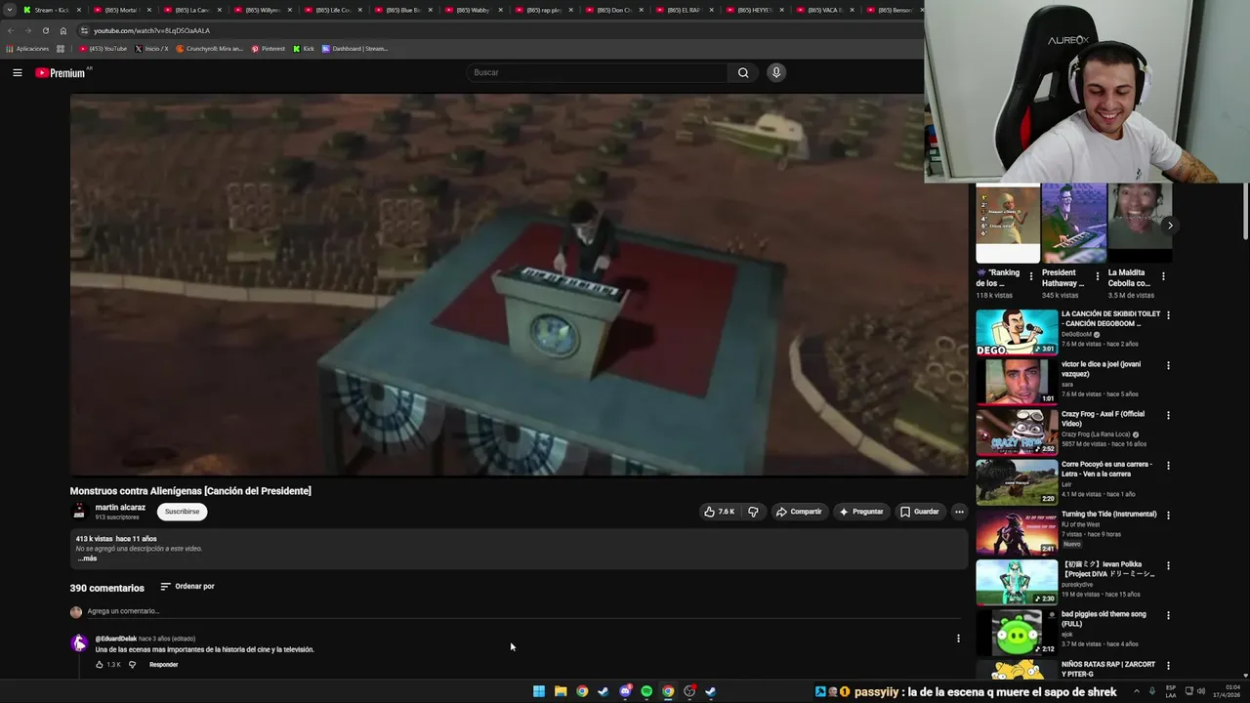Open the martin alcaraz channel name link

(x=120, y=507)
